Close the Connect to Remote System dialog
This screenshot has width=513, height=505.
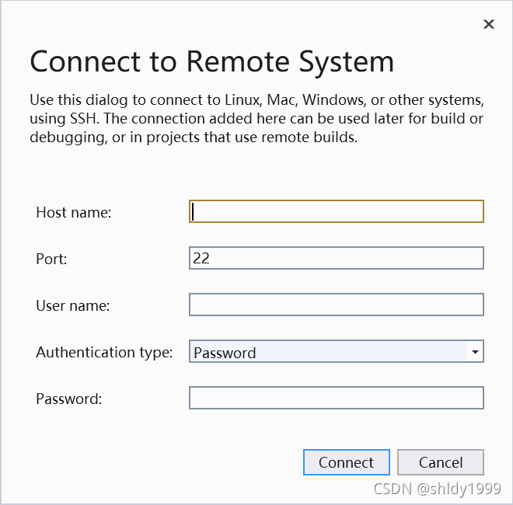tap(489, 24)
